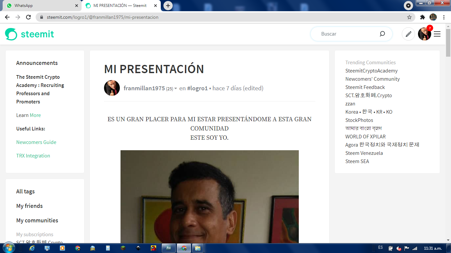The width and height of the screenshot is (451, 253).
Task: Open WORLD OF XPILAR community
Action: [x=365, y=136]
